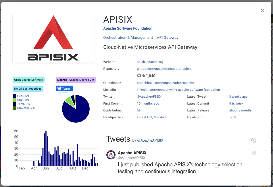Screen dimensions: 273x187
Task: Open Forest Hill, Maryland headquarters link
Action: coord(152,117)
